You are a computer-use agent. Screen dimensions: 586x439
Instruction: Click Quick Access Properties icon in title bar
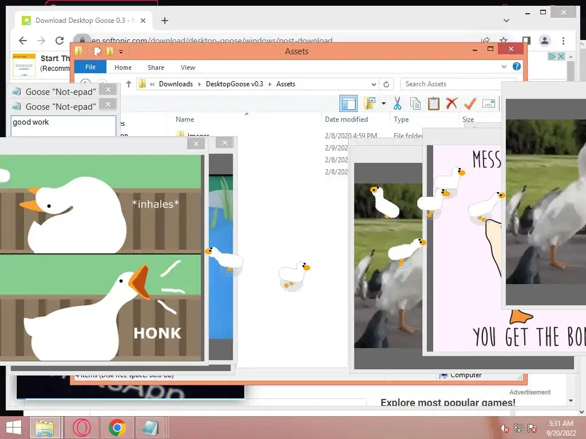[97, 51]
